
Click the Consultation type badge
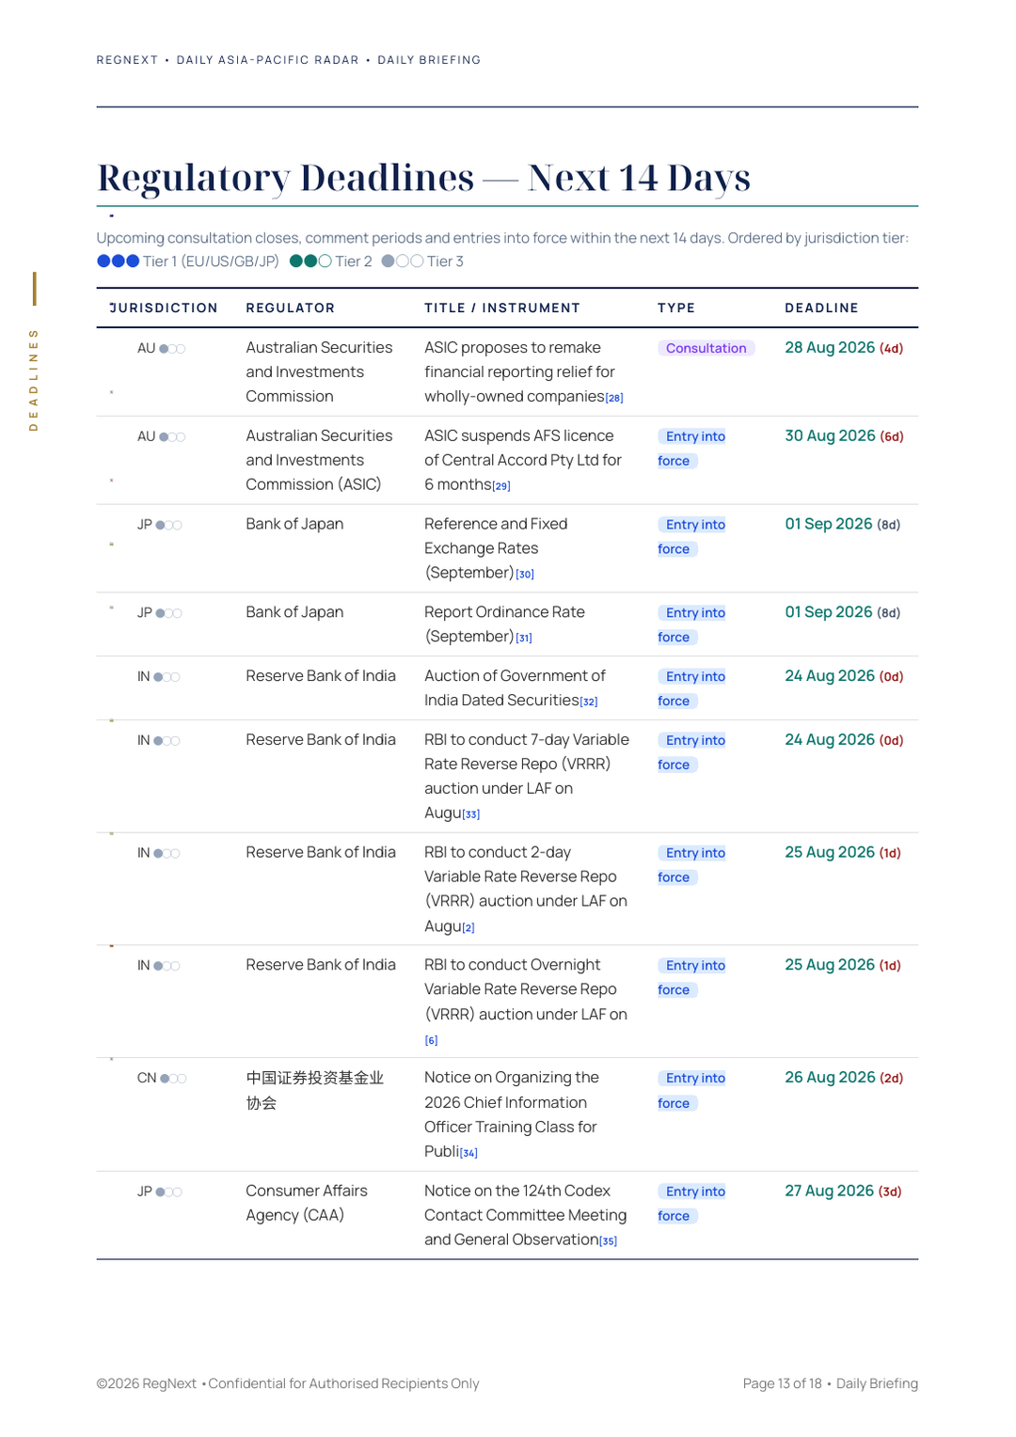pos(706,348)
